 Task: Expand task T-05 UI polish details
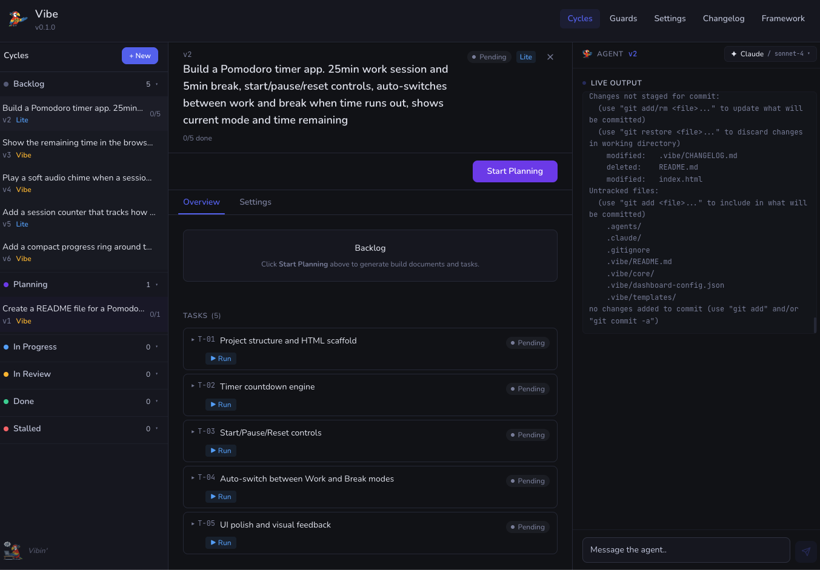(x=193, y=524)
